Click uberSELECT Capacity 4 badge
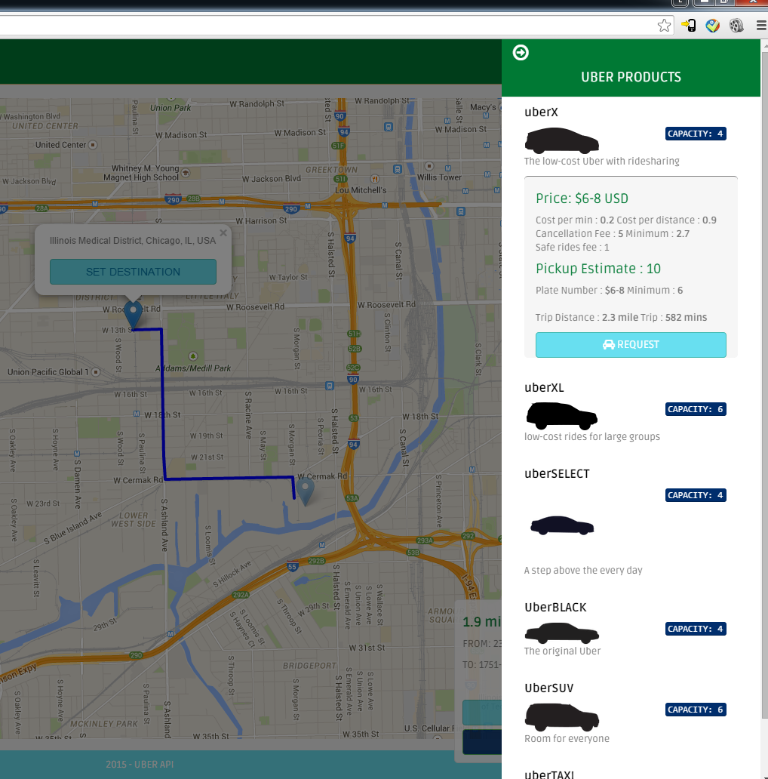Image resolution: width=768 pixels, height=779 pixels. pyautogui.click(x=696, y=495)
